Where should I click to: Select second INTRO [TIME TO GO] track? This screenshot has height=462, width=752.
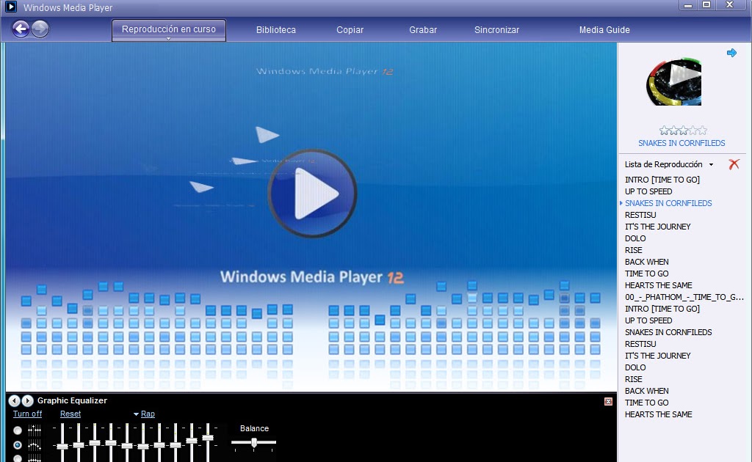(662, 309)
